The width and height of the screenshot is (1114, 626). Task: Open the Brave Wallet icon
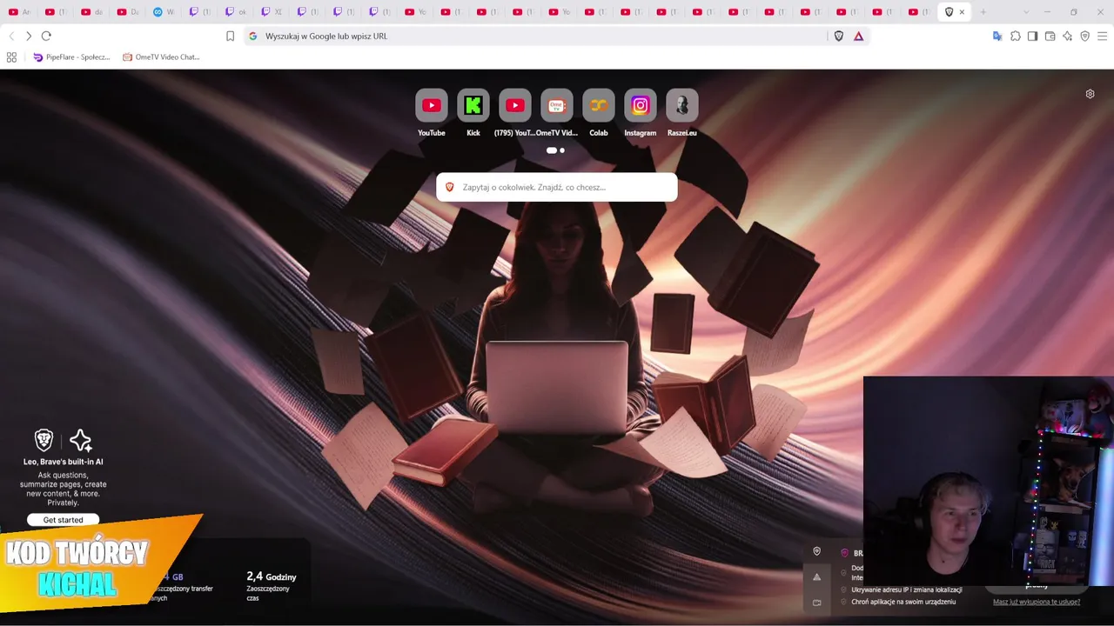coord(1050,36)
